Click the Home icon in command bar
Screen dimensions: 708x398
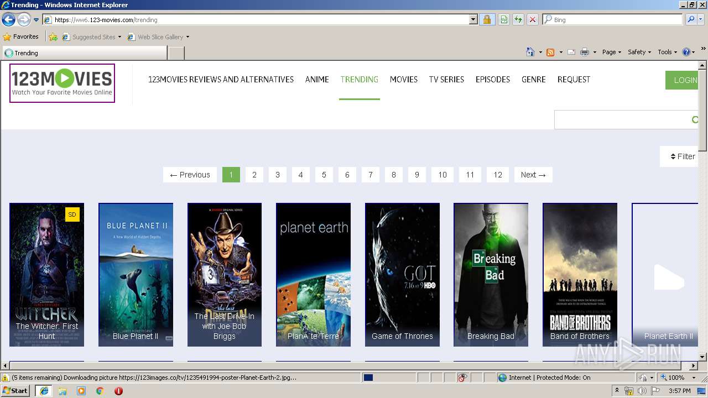(530, 52)
